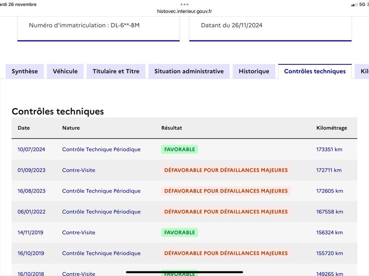The width and height of the screenshot is (369, 276).
Task: Select the Contrôles techniques tab
Action: (315, 71)
